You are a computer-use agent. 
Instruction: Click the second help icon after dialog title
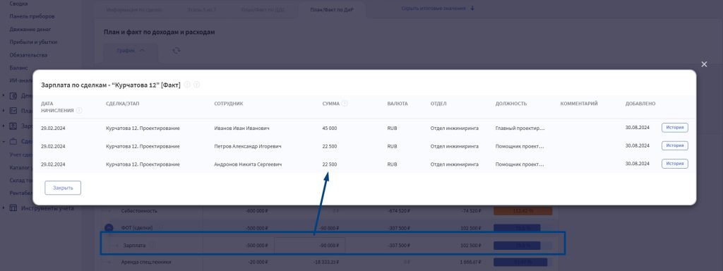[x=196, y=85]
